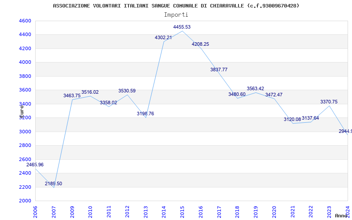Select x-axis year 2007
Viewport: 352px width, 220px height.
pyautogui.click(x=54, y=212)
